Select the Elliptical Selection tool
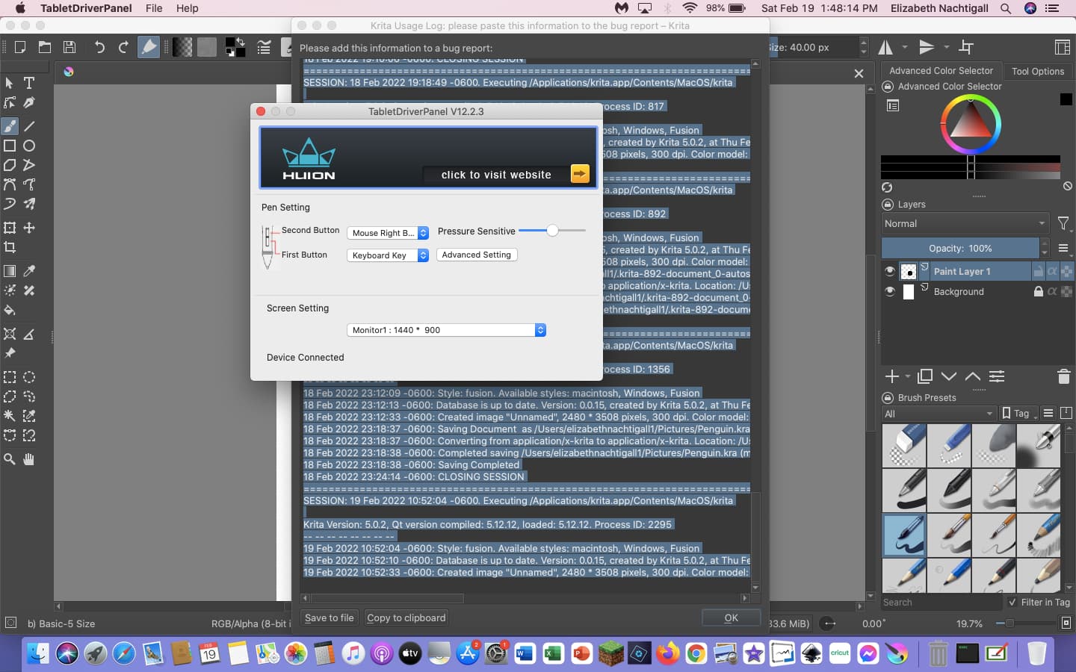Screen dimensions: 1076x672 tap(29, 377)
